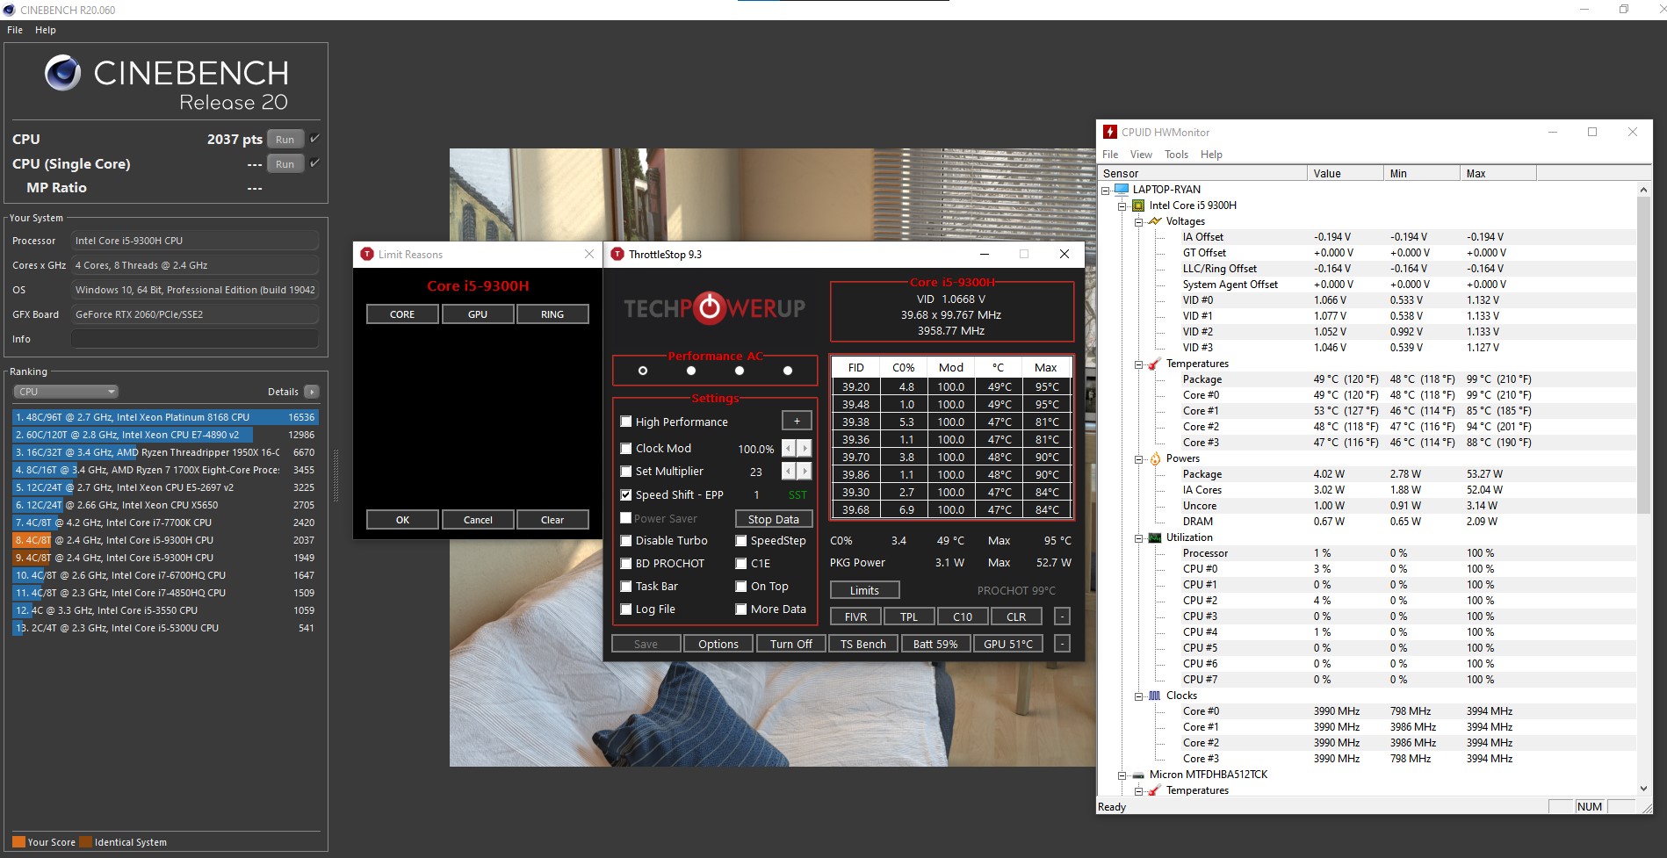Click the minus button beside CLR
Image resolution: width=1667 pixels, height=858 pixels.
tap(1062, 616)
